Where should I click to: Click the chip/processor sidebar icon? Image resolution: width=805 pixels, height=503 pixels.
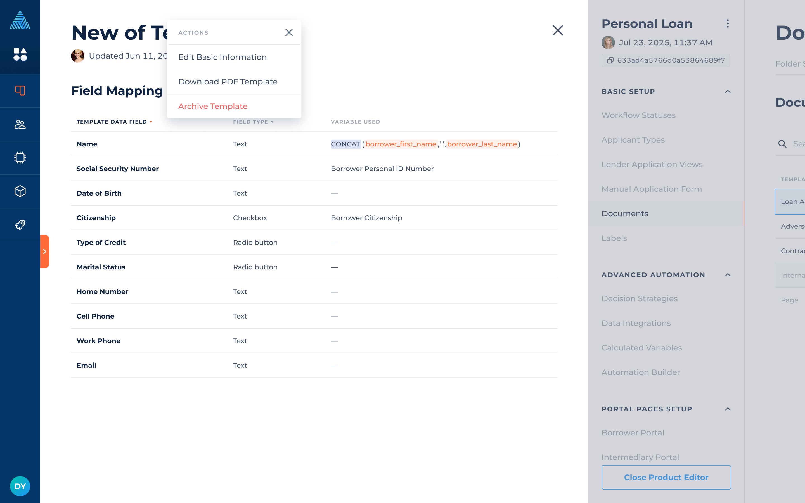pos(20,158)
